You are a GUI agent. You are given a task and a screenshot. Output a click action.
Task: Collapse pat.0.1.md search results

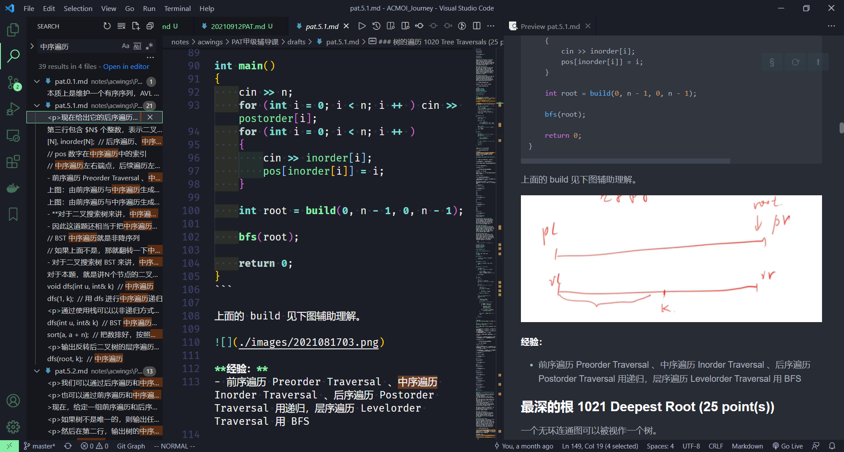(37, 81)
